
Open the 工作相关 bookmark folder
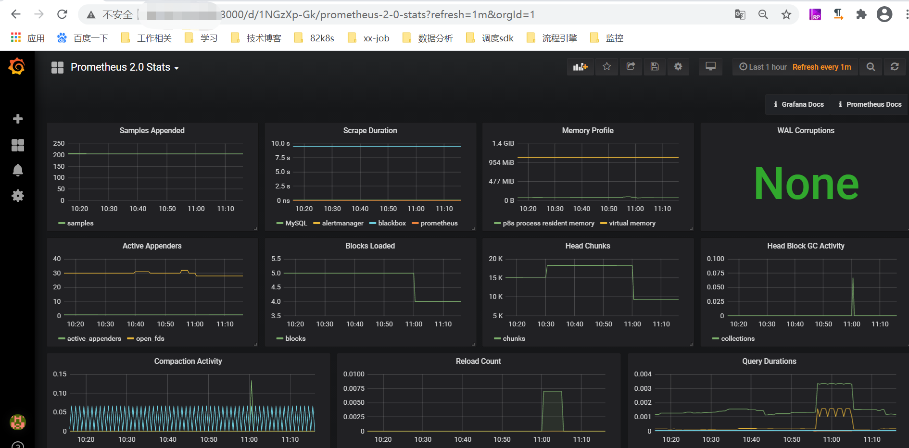(x=146, y=38)
